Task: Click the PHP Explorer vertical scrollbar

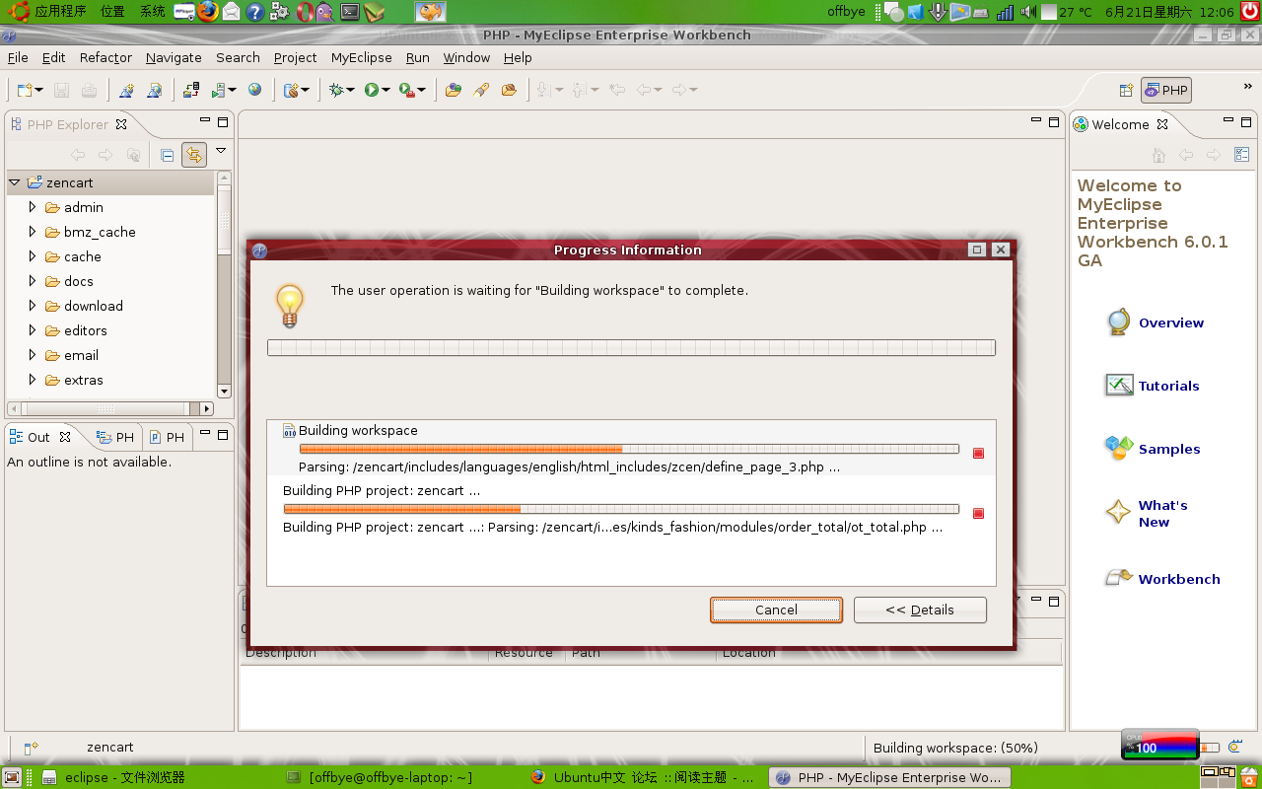Action: [x=224, y=284]
